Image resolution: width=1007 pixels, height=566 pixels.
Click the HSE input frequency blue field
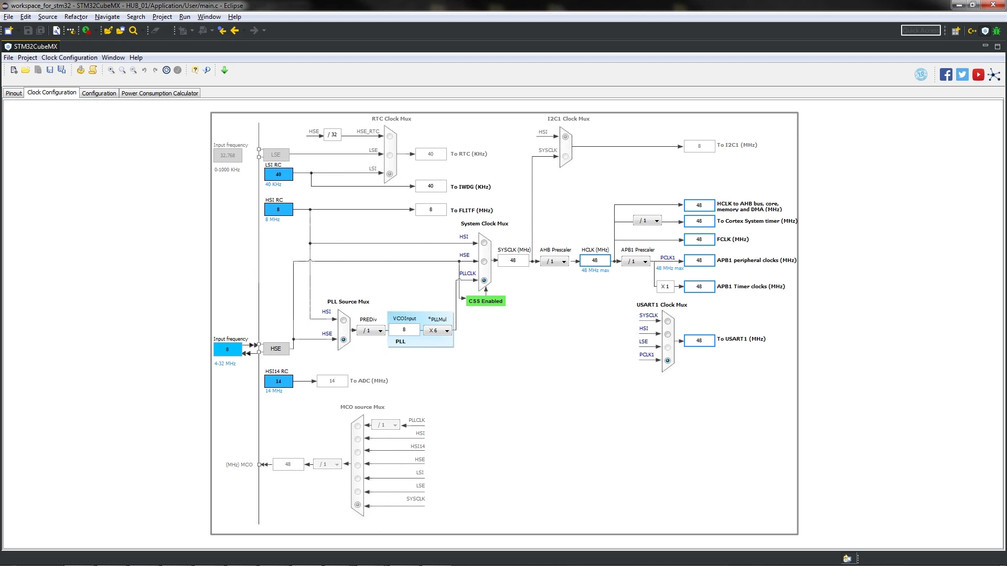(x=228, y=350)
